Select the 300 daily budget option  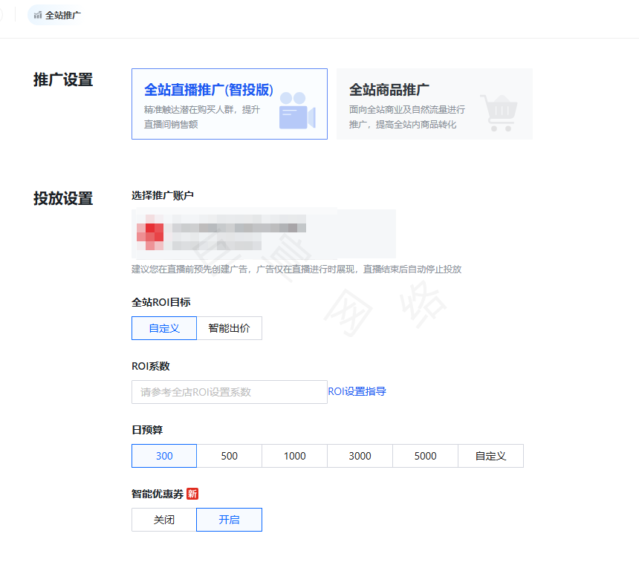coord(163,455)
